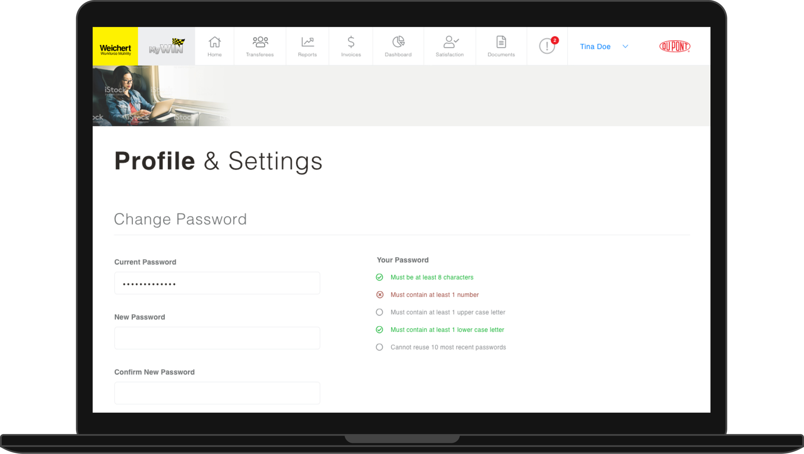Click the red X beside number rule
This screenshot has width=804, height=454.
(x=380, y=295)
